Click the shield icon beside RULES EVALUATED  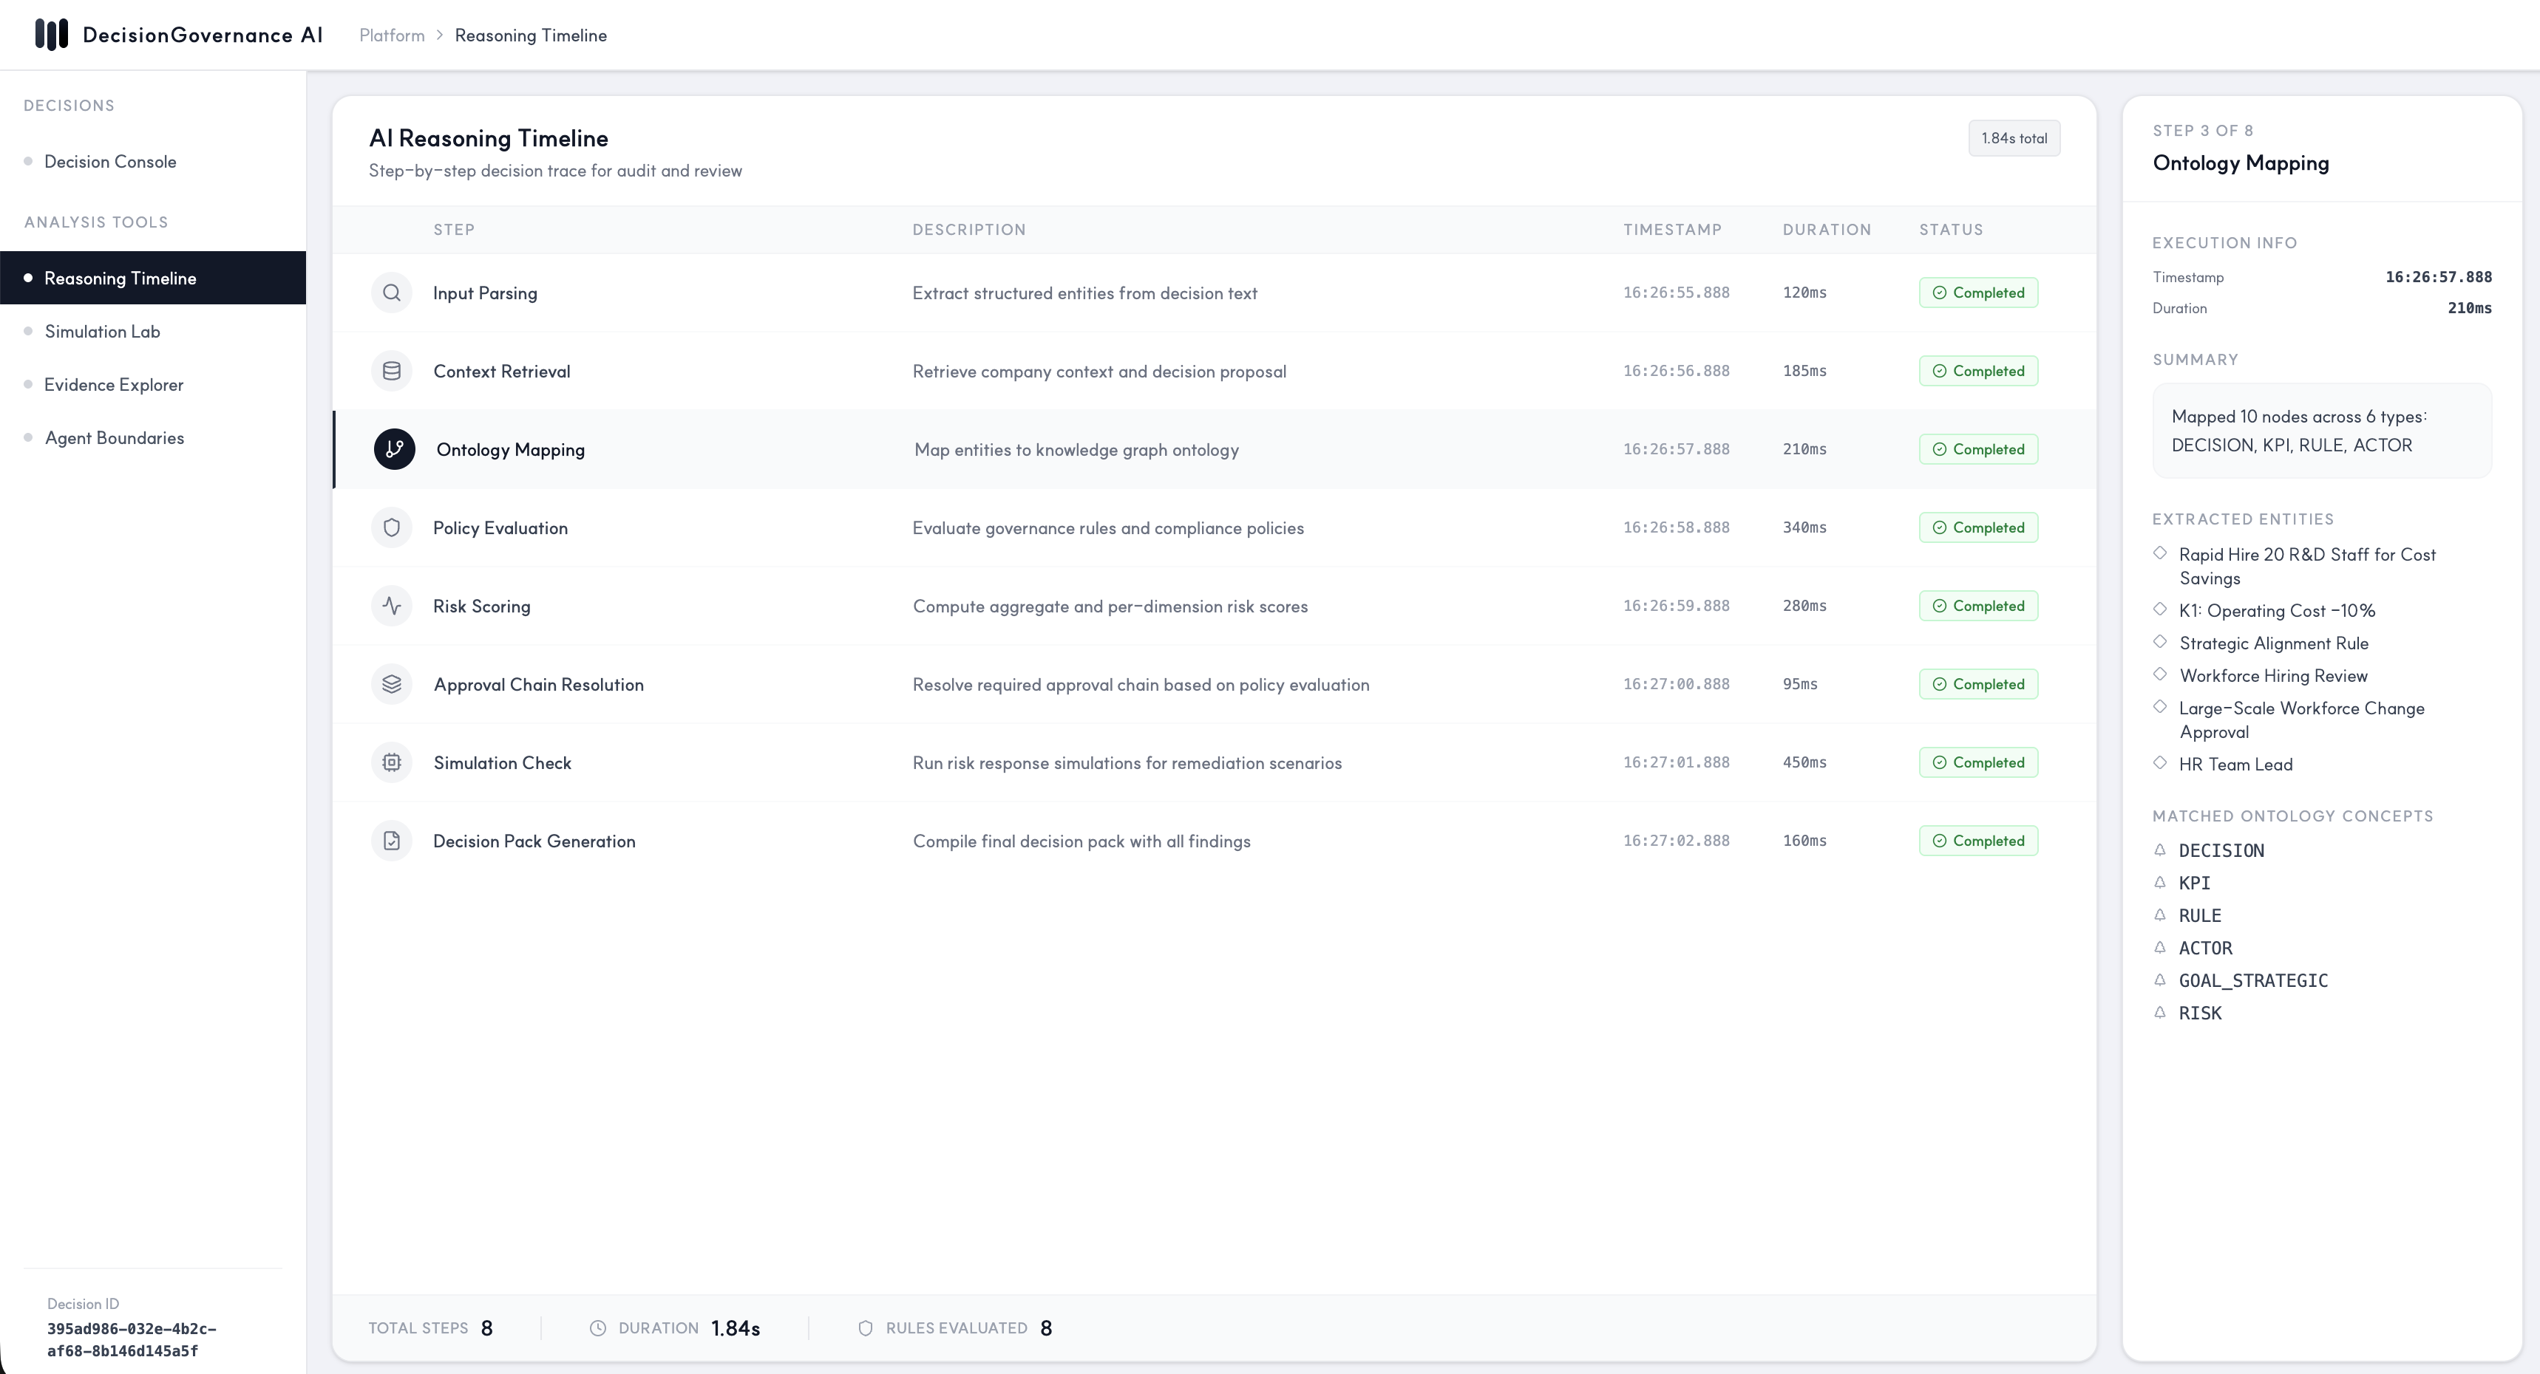click(865, 1329)
